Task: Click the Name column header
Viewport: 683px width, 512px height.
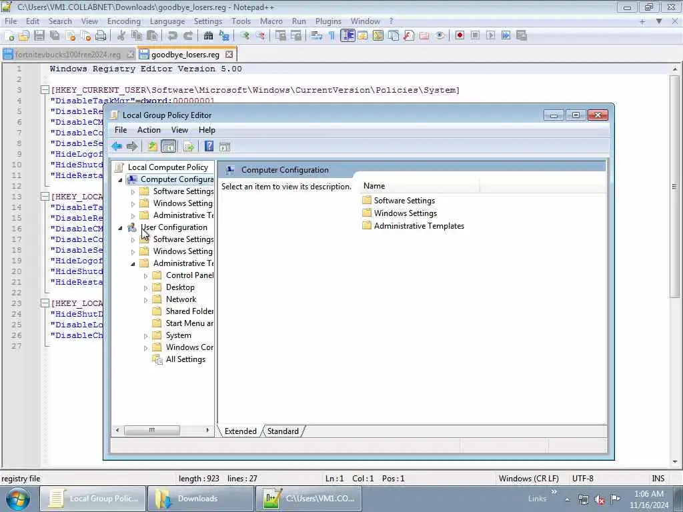Action: point(420,186)
